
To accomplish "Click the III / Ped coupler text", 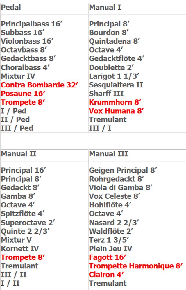I will pyautogui.click(x=17, y=128).
